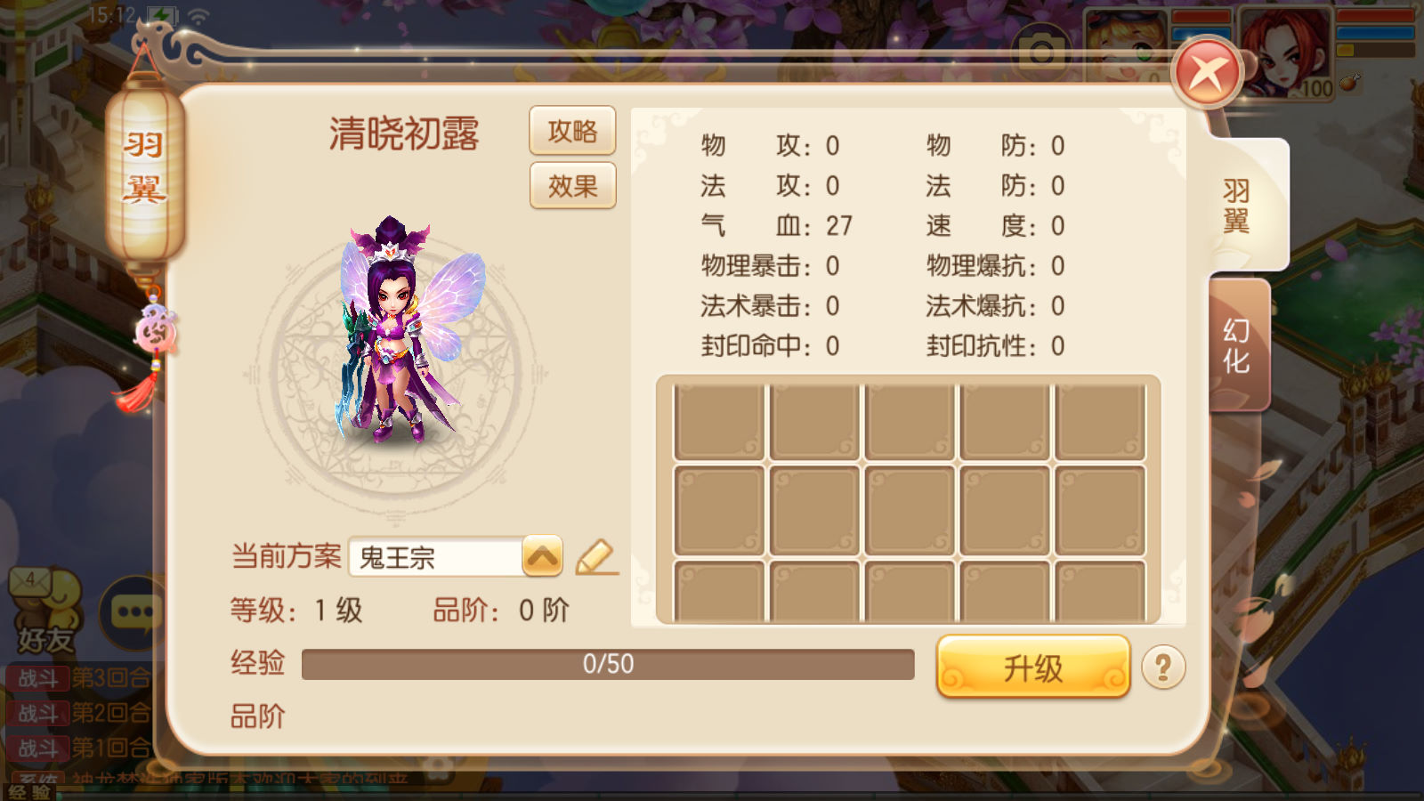
Task: Open the chat bubble icon
Action: [x=135, y=612]
